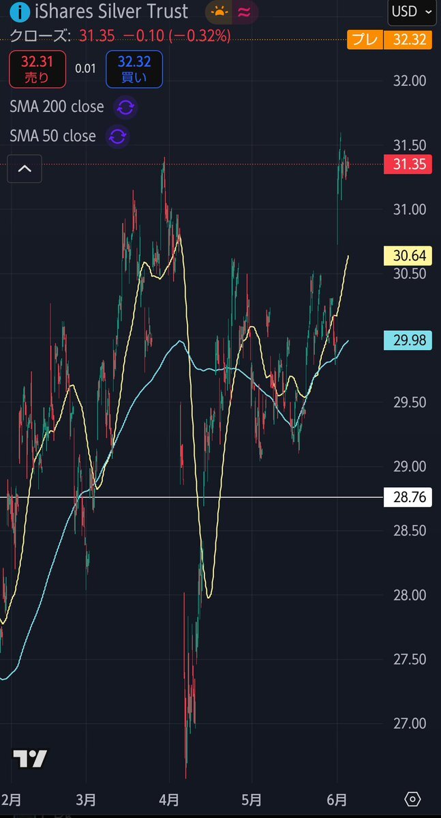Tap the 29.50 price axis label
The image size is (441, 818).
coord(409,403)
